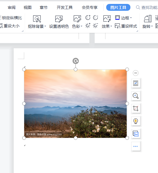Viewport: 158px width, 173px height.
Task: Click the 效果 picture icon
Action: (x=107, y=19)
